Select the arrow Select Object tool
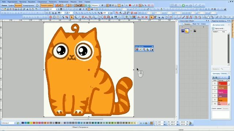 72,17
